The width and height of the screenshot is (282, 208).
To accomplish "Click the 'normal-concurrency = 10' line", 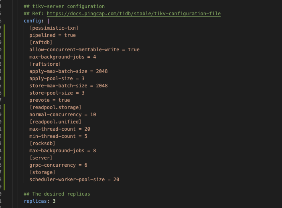I will tap(63, 115).
